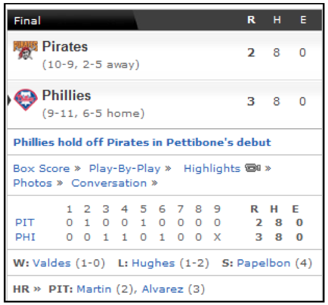Open winning pitcher Valdes's profile
Screen dimensions: 328x305
pyautogui.click(x=52, y=263)
